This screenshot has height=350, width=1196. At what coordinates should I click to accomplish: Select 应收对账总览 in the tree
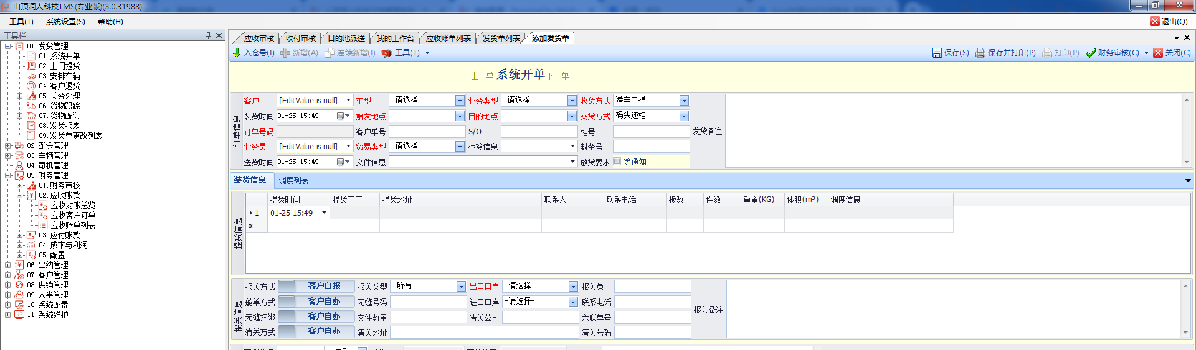pyautogui.click(x=73, y=205)
